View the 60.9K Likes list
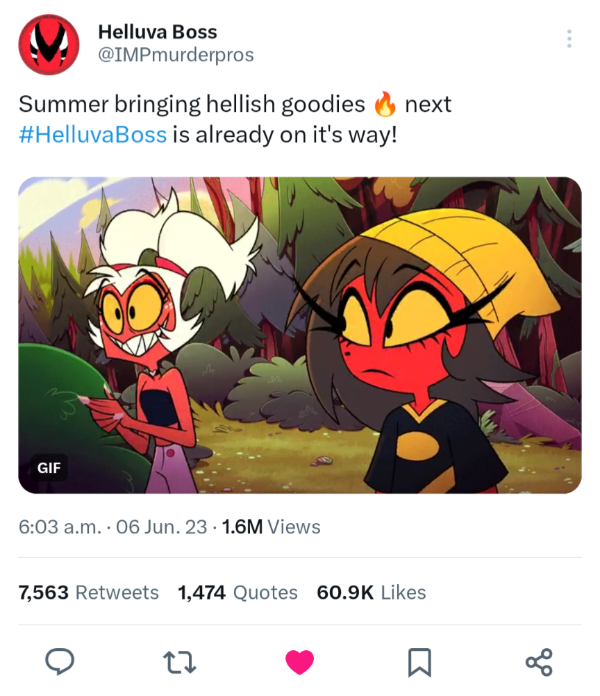Viewport: 600px width, 696px height. pyautogui.click(x=372, y=593)
